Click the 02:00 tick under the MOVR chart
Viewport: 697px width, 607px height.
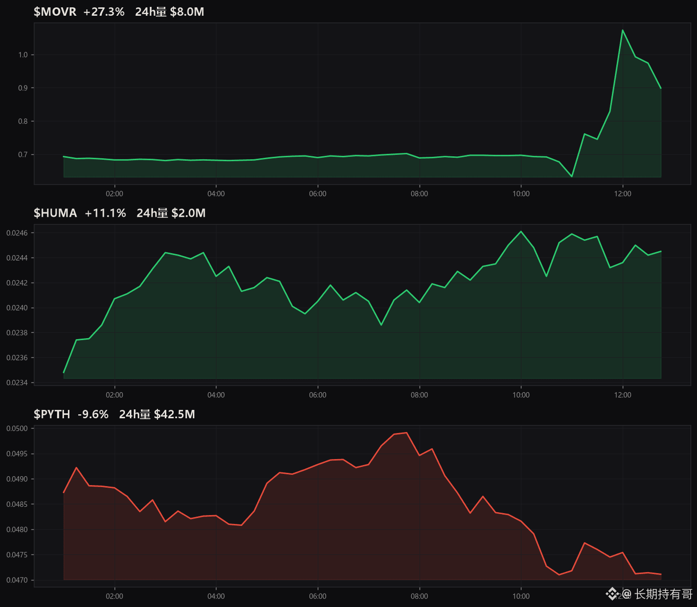[115, 194]
